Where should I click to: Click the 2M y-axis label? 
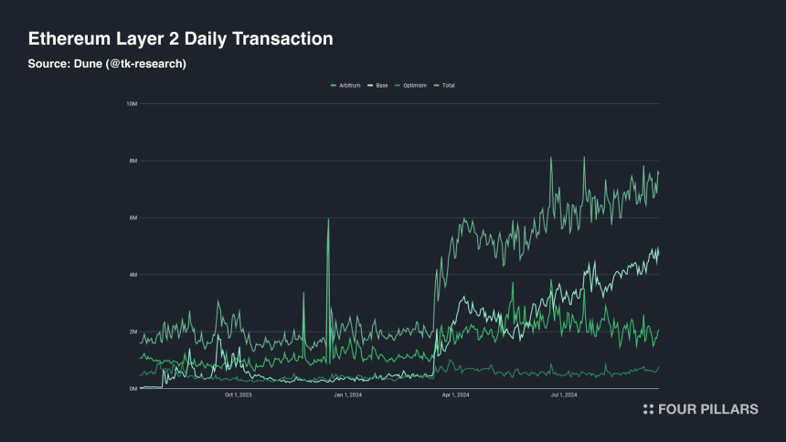pos(133,331)
